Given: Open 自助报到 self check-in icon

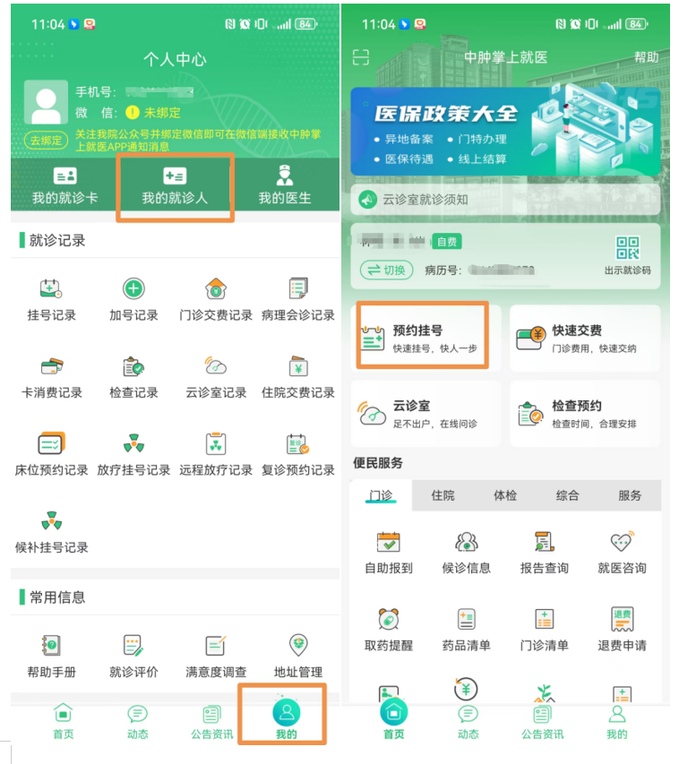Looking at the screenshot, I should 389,542.
